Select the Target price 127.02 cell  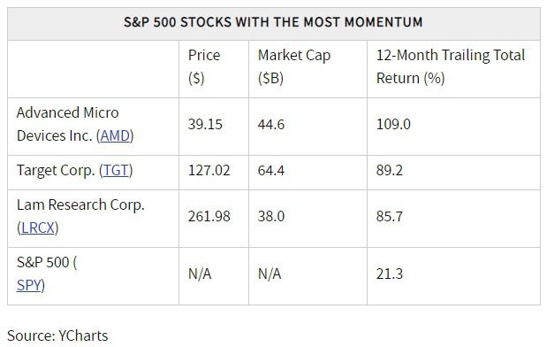click(x=214, y=173)
